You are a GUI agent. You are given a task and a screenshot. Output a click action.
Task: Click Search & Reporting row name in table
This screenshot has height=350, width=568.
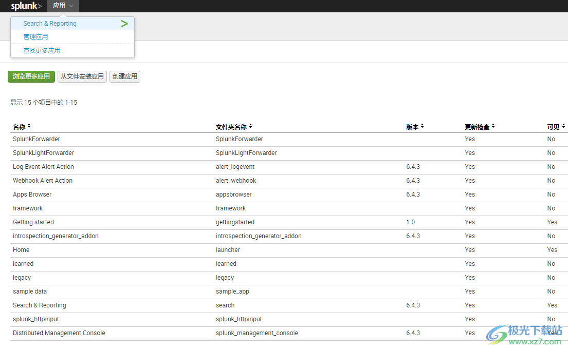pyautogui.click(x=40, y=305)
